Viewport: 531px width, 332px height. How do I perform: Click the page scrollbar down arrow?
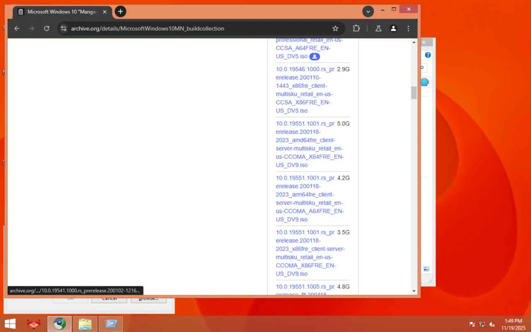[414, 291]
